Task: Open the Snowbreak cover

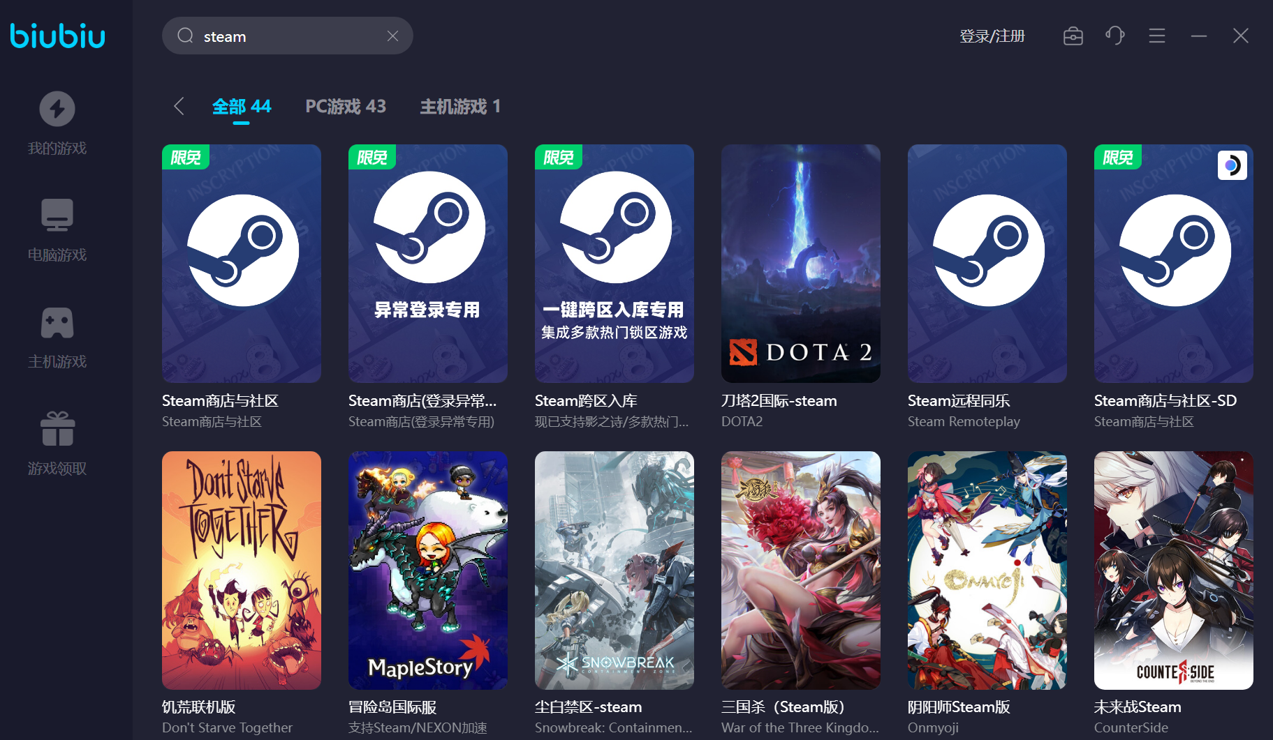Action: (x=615, y=571)
